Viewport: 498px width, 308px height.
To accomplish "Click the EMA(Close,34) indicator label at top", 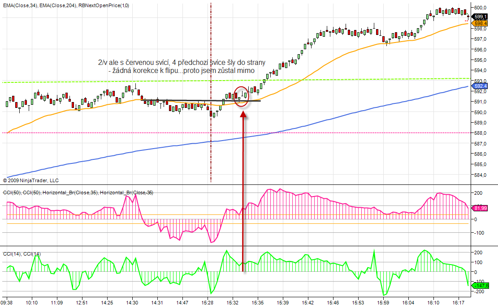I will coord(20,5).
